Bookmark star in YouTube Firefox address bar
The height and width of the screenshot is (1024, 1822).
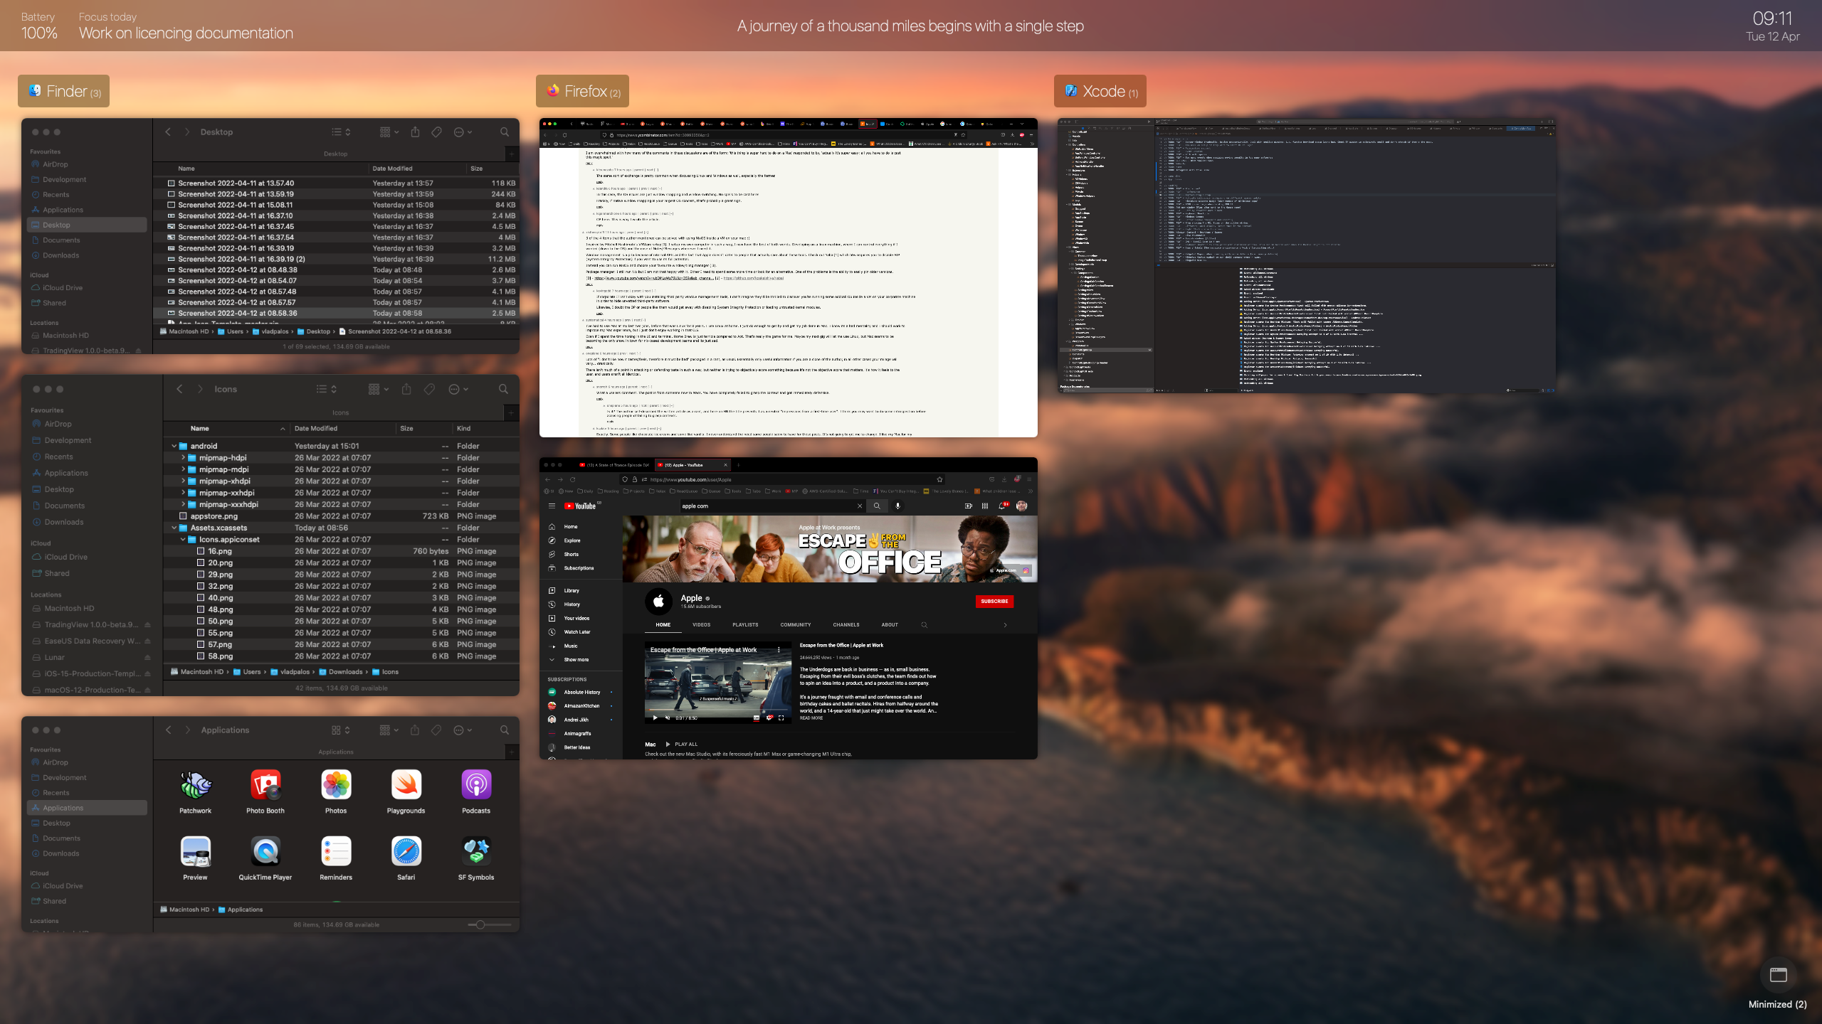click(x=939, y=479)
